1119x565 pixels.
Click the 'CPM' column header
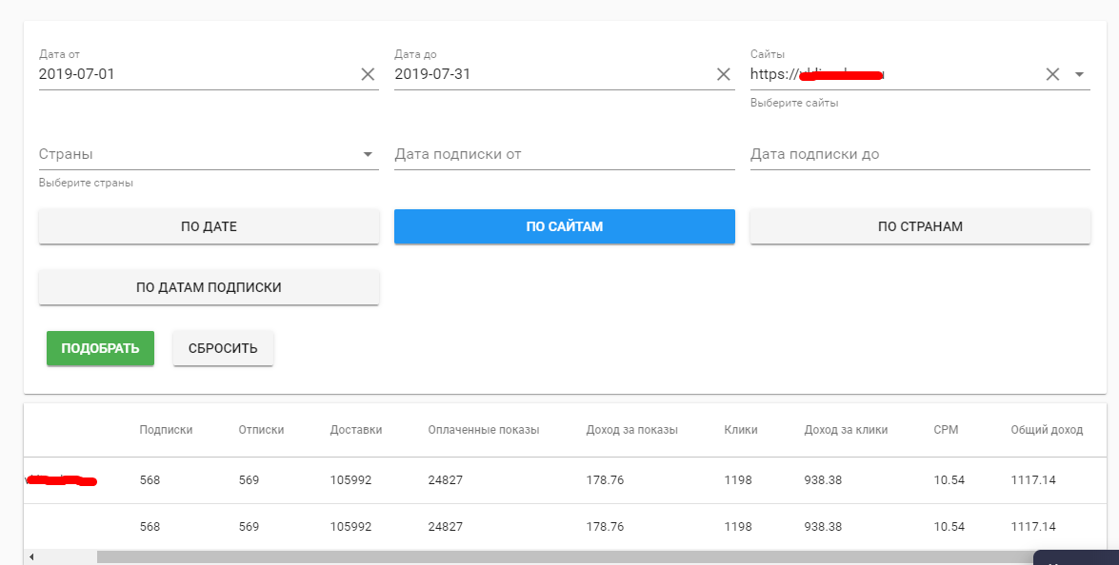click(x=946, y=430)
